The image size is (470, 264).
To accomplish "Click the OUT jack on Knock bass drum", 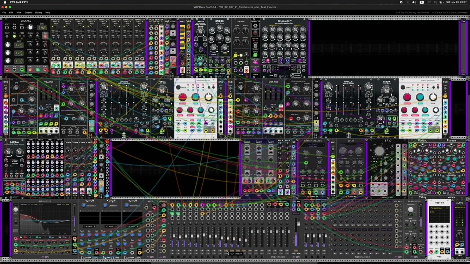I will [x=228, y=70].
